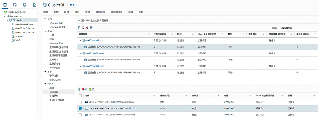Collapse the Datacenter tree node

coord(5,16)
